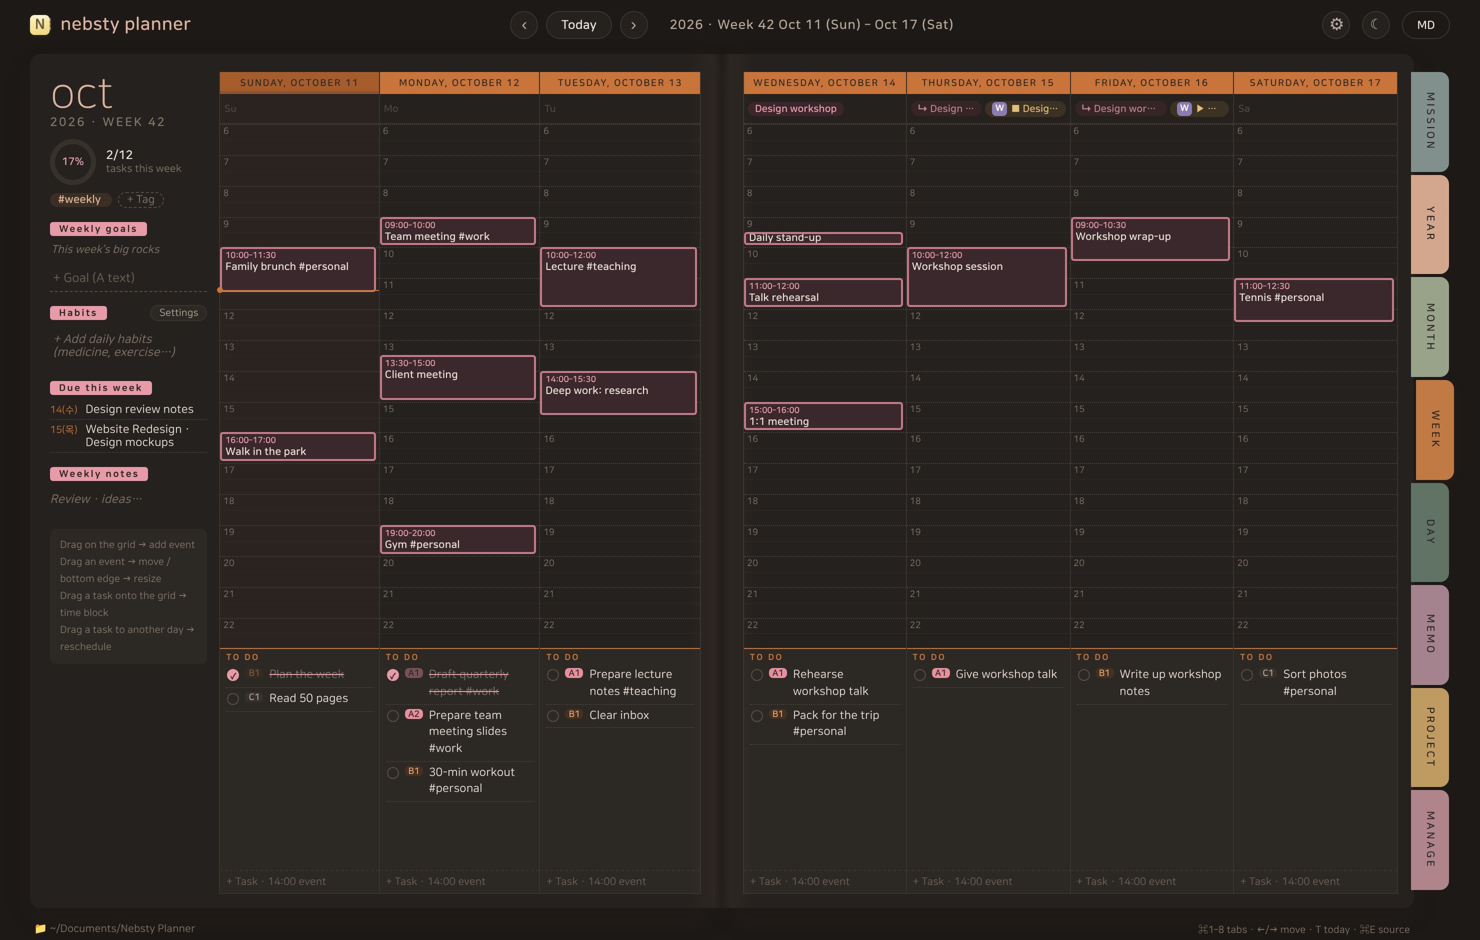Click Friday's '+ Task · 14:00 event' input
This screenshot has width=1480, height=940.
click(1151, 881)
